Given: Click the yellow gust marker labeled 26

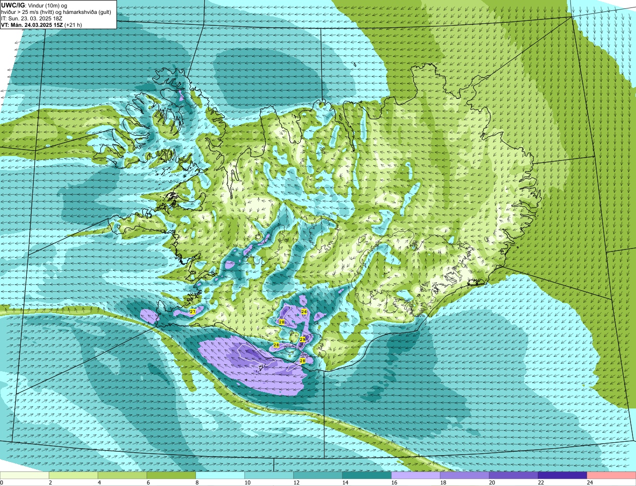Looking at the screenshot, I should pos(304,312).
